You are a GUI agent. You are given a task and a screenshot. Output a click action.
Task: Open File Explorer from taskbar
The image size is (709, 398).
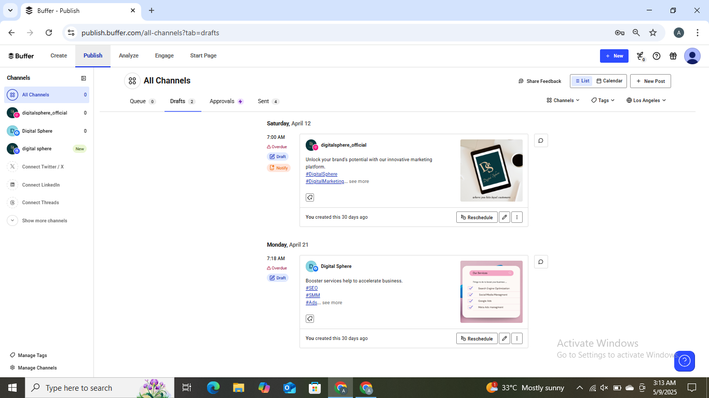[239, 388]
